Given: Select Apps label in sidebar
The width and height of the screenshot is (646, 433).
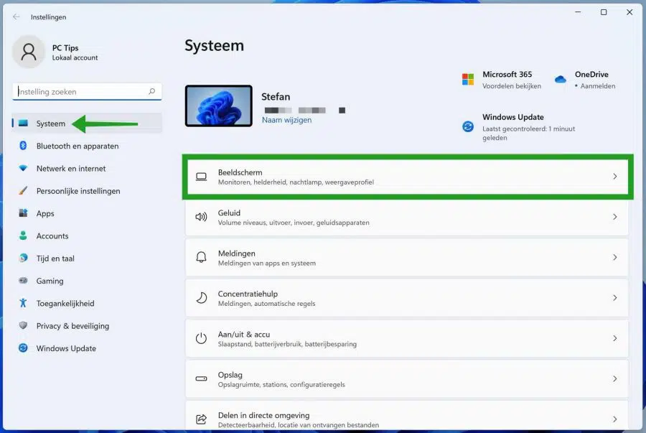Looking at the screenshot, I should coord(45,213).
